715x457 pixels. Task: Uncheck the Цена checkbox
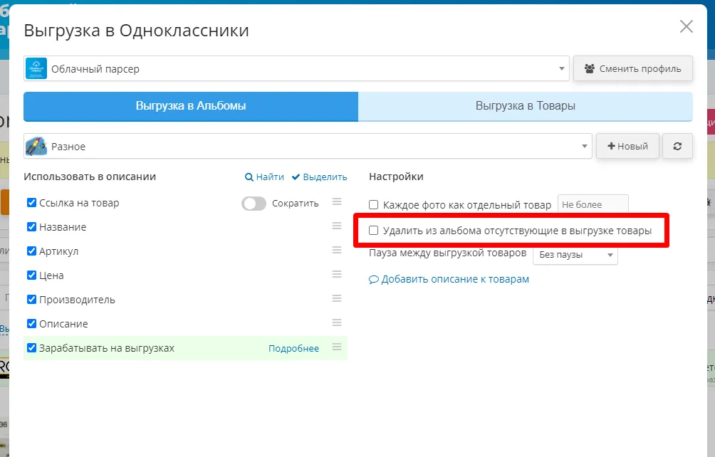pos(31,275)
